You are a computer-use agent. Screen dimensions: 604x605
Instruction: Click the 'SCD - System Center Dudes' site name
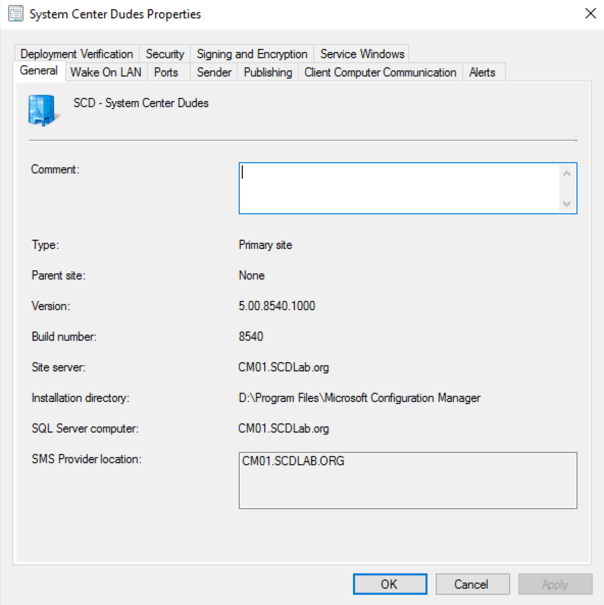coord(141,103)
